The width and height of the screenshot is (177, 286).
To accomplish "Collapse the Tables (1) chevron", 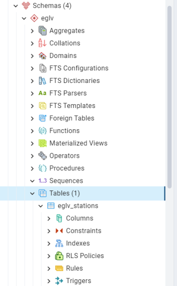I will [x=32, y=193].
